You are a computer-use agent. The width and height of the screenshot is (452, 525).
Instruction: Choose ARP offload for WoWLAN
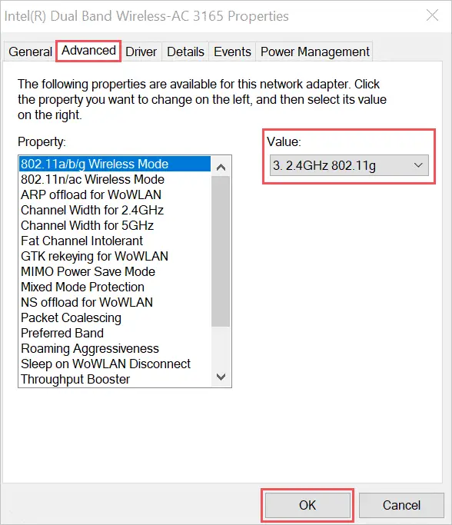(115, 195)
